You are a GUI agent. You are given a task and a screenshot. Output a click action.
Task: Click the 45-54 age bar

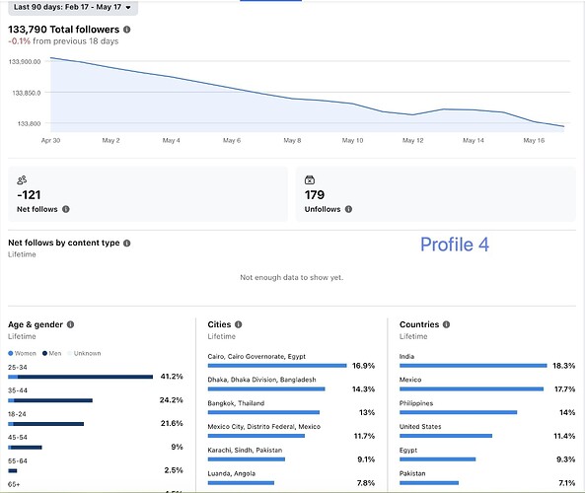25,448
